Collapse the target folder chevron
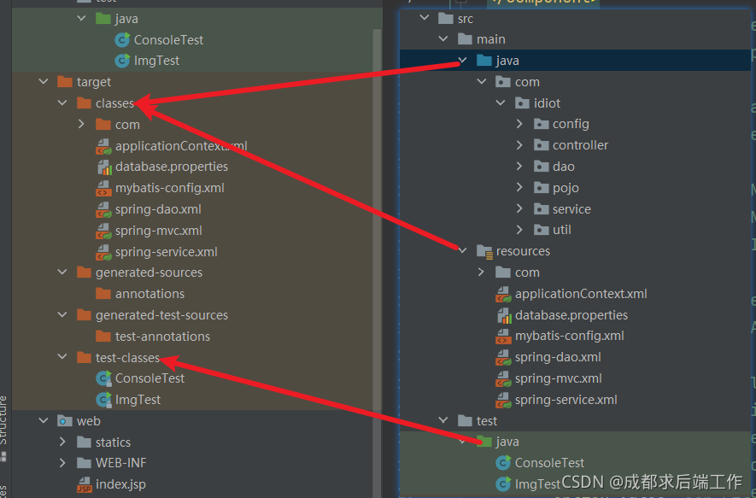The height and width of the screenshot is (498, 756). pyautogui.click(x=43, y=81)
